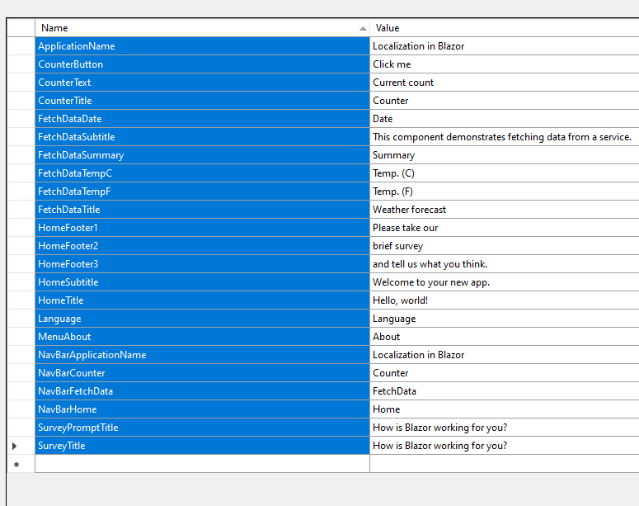Image resolution: width=639 pixels, height=506 pixels.
Task: Select the FetchDataSummary name cell
Action: pos(202,155)
